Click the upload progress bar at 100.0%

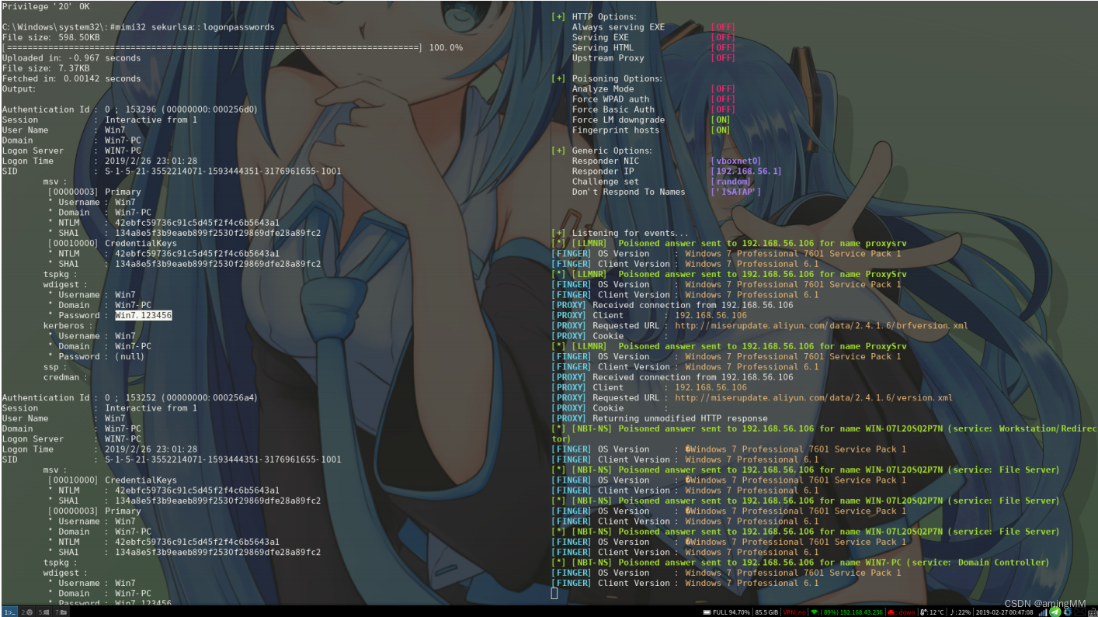pyautogui.click(x=232, y=47)
